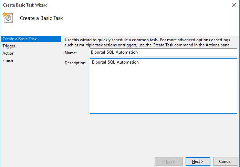This screenshot has height=167, width=240.
Task: Place cursor in Biportal_SQL_Automation text in Description
Action: coord(115,63)
